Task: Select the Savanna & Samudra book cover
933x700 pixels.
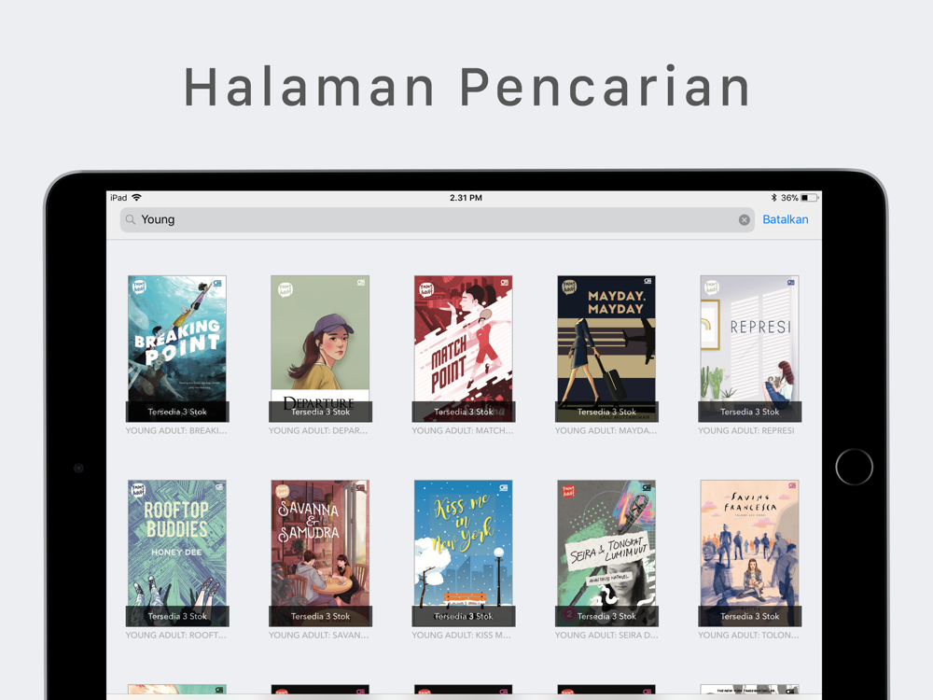Action: (320, 553)
